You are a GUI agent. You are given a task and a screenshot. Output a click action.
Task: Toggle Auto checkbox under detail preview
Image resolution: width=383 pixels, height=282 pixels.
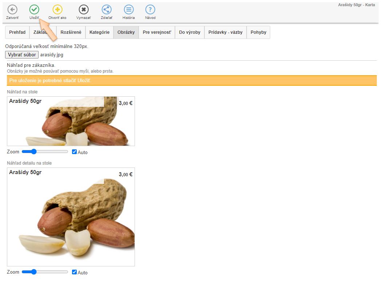point(75,272)
